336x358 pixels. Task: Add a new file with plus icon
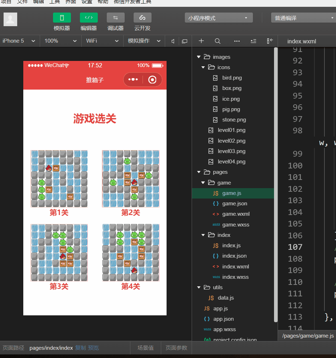click(201, 41)
